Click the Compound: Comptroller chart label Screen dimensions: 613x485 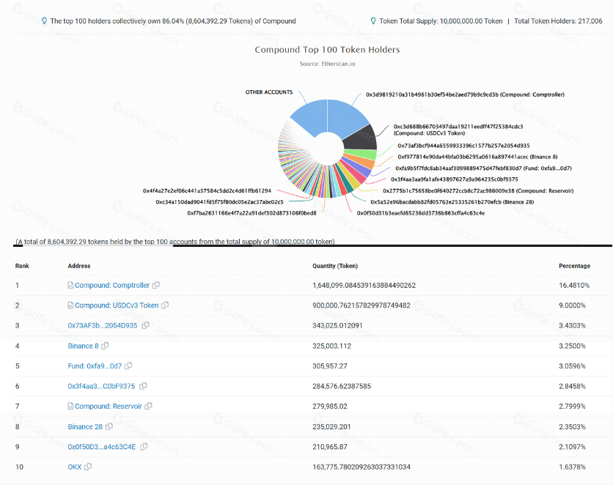465,95
